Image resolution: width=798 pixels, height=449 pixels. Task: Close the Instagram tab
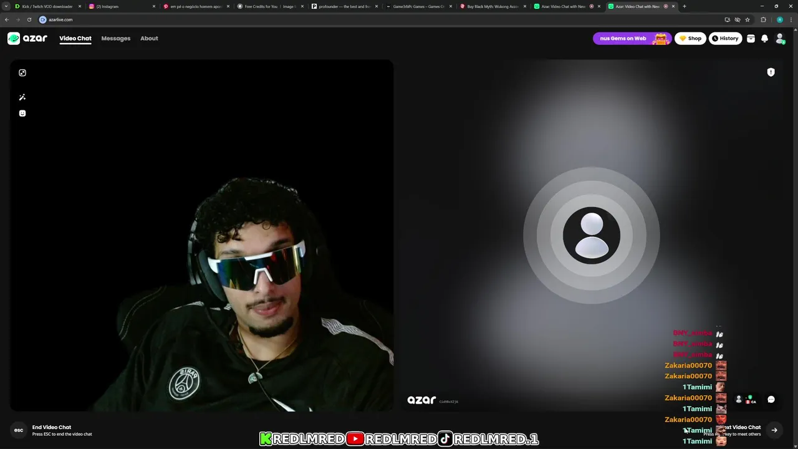point(154,6)
